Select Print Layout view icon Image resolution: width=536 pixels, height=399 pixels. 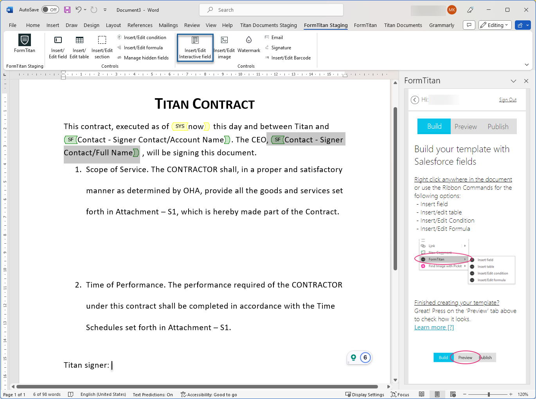pos(437,394)
